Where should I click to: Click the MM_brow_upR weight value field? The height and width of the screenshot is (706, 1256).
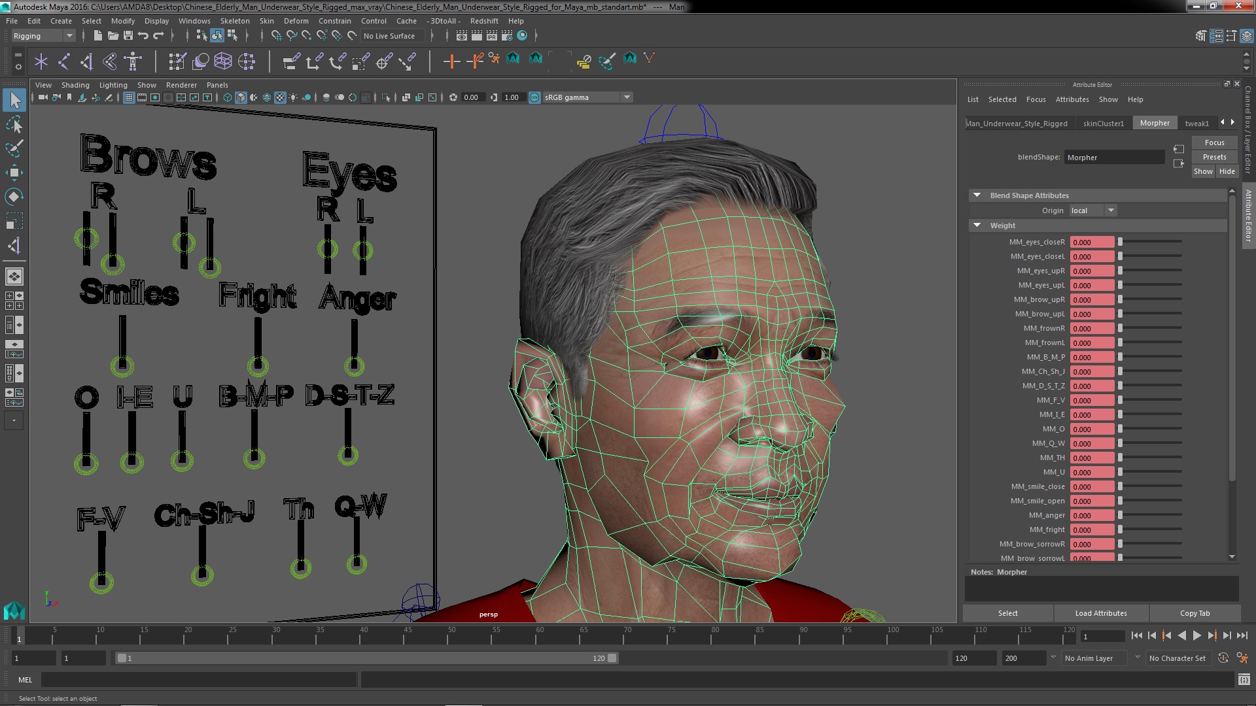[1092, 299]
